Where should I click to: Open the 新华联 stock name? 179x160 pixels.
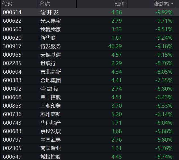[x=48, y=38]
